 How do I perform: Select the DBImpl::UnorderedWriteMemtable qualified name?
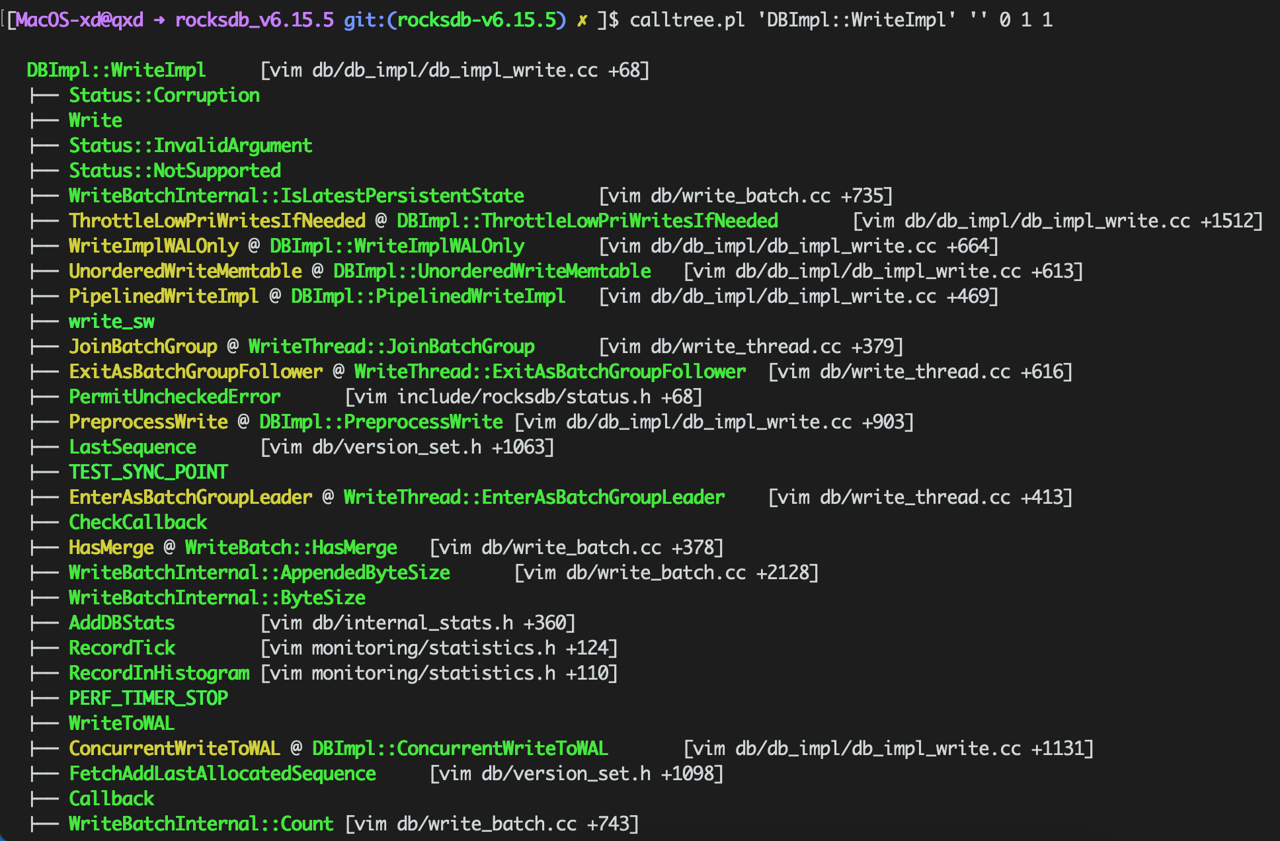coord(493,271)
